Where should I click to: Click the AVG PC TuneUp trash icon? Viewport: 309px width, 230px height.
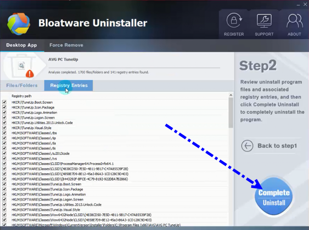pyautogui.click(x=22, y=66)
